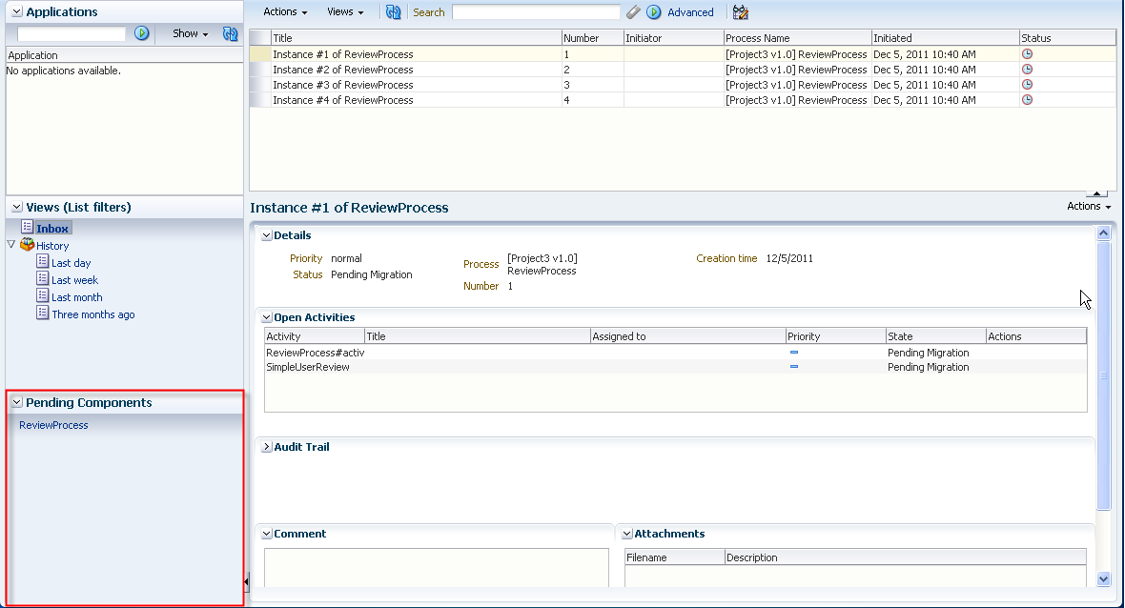Sort by the Initiator column header
This screenshot has height=608, width=1125.
673,38
